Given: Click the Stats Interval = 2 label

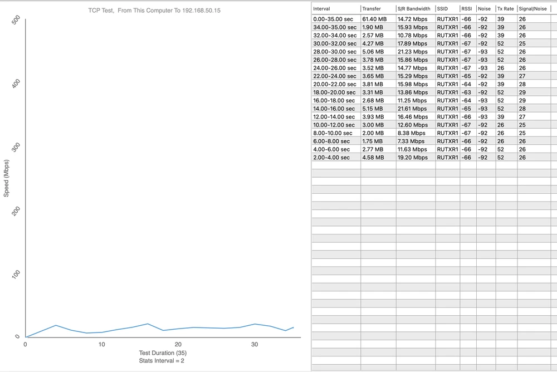Looking at the screenshot, I should pos(162,361).
